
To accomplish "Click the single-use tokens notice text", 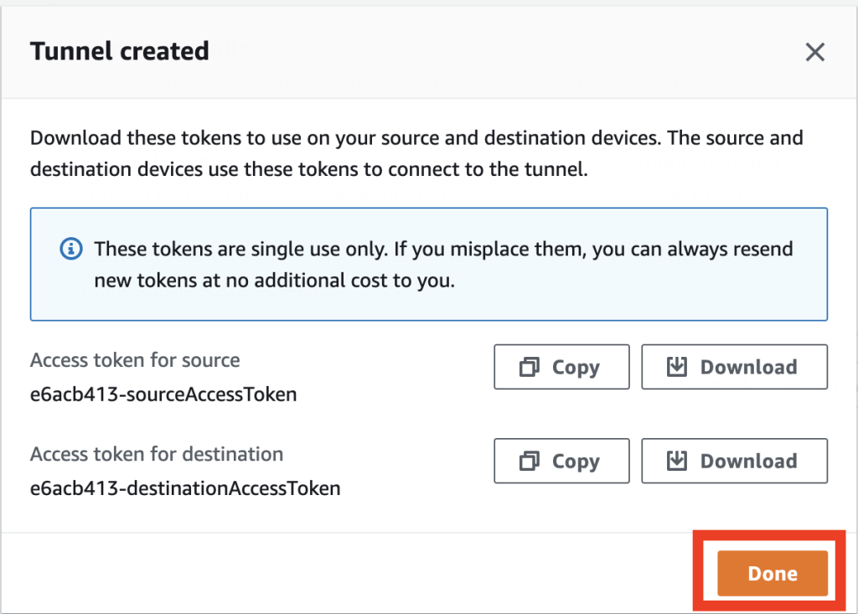I will pos(443,265).
